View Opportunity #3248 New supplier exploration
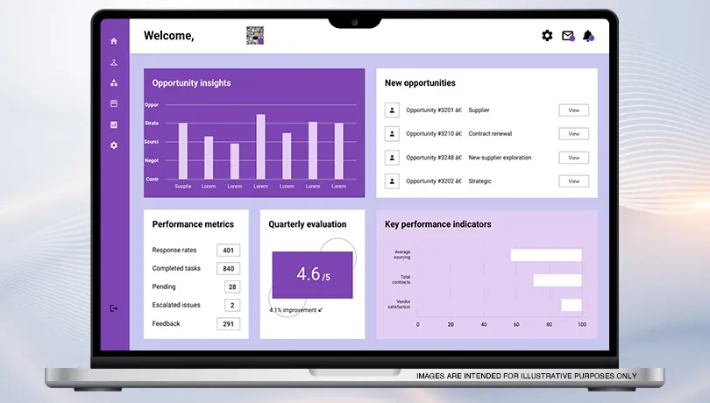710x403 pixels. pos(573,158)
